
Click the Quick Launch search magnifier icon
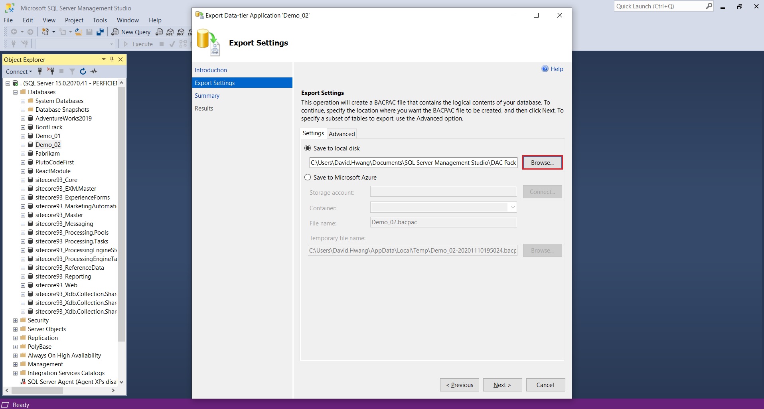pos(709,6)
